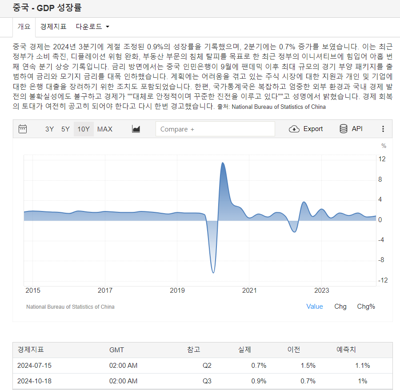400x390 pixels.
Task: Click the 2015 x-axis label
Action: coord(33,291)
